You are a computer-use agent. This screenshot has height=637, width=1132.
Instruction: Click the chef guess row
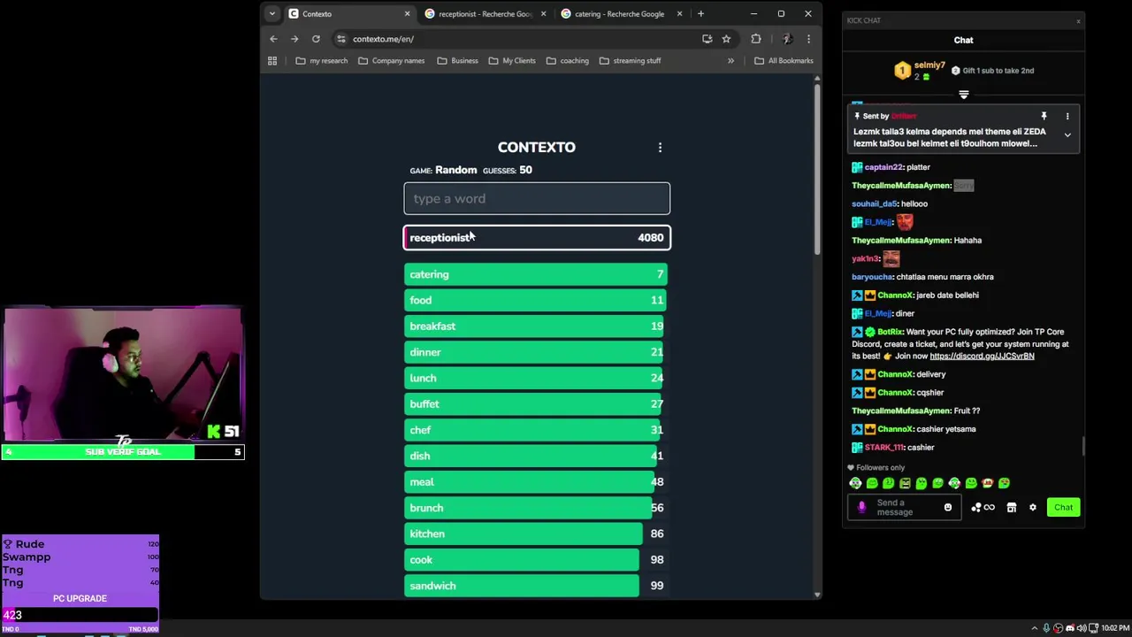pyautogui.click(x=537, y=430)
